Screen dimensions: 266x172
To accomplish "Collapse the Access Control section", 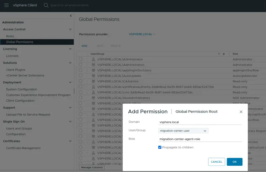I will tap(70, 29).
